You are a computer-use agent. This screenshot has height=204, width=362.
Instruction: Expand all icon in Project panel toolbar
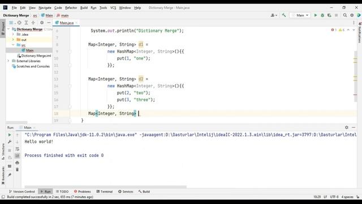coord(27,23)
